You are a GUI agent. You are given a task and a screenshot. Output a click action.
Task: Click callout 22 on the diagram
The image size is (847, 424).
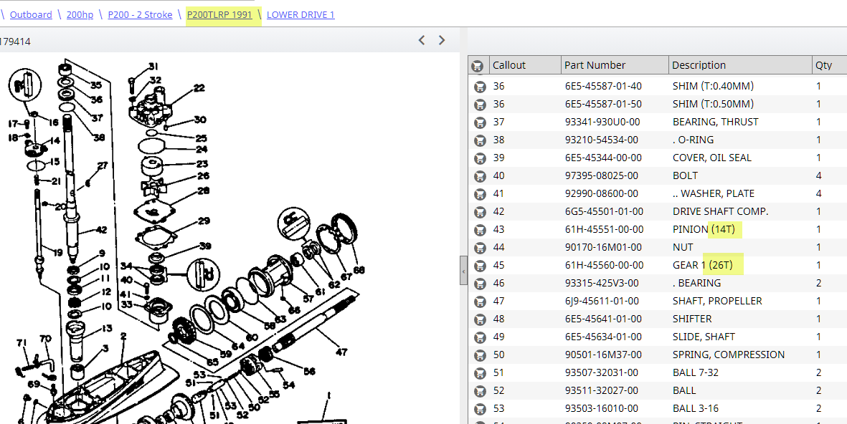coord(199,87)
